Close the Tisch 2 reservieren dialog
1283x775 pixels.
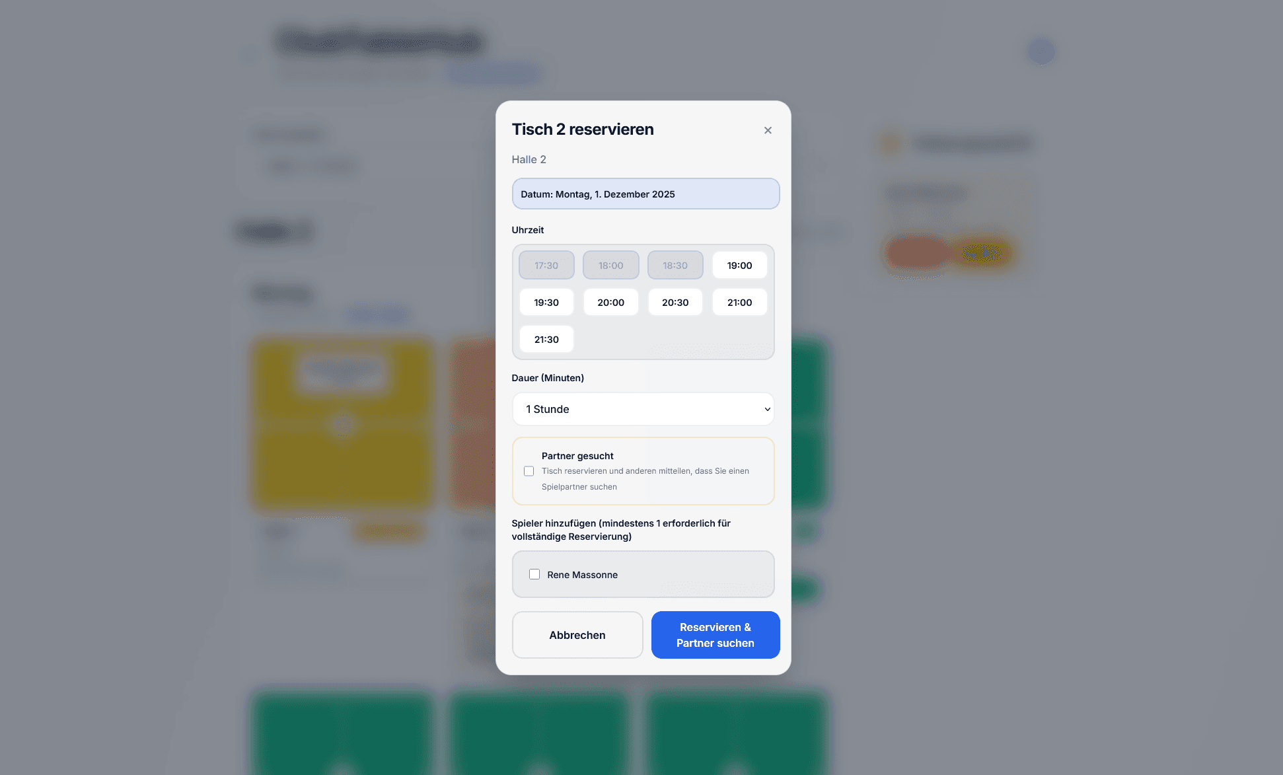pos(768,129)
